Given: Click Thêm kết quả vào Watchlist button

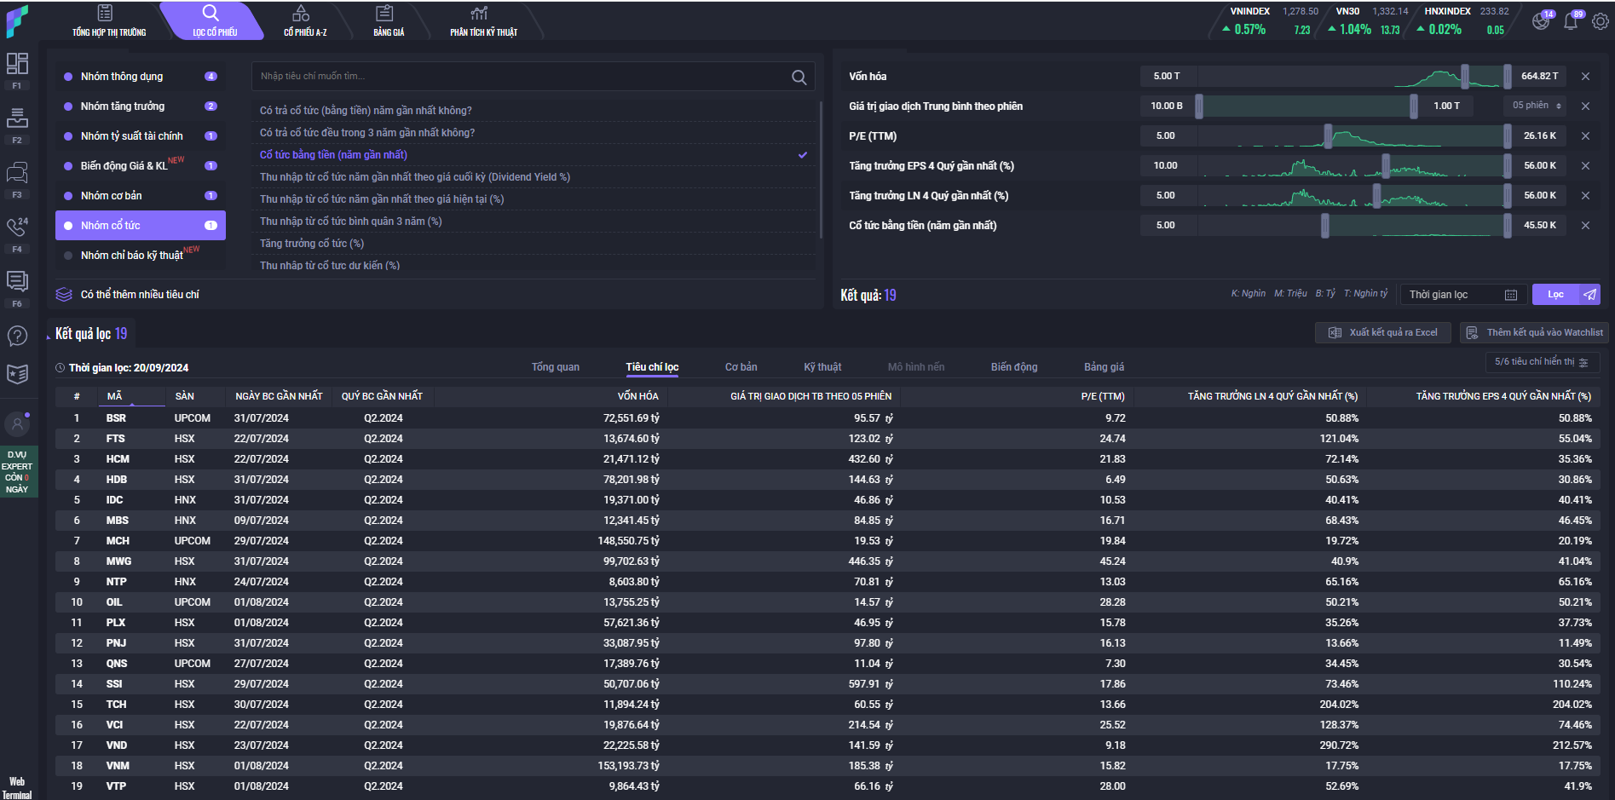Looking at the screenshot, I should click(1535, 333).
